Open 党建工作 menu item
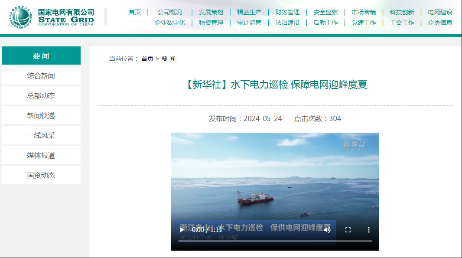 pyautogui.click(x=364, y=23)
